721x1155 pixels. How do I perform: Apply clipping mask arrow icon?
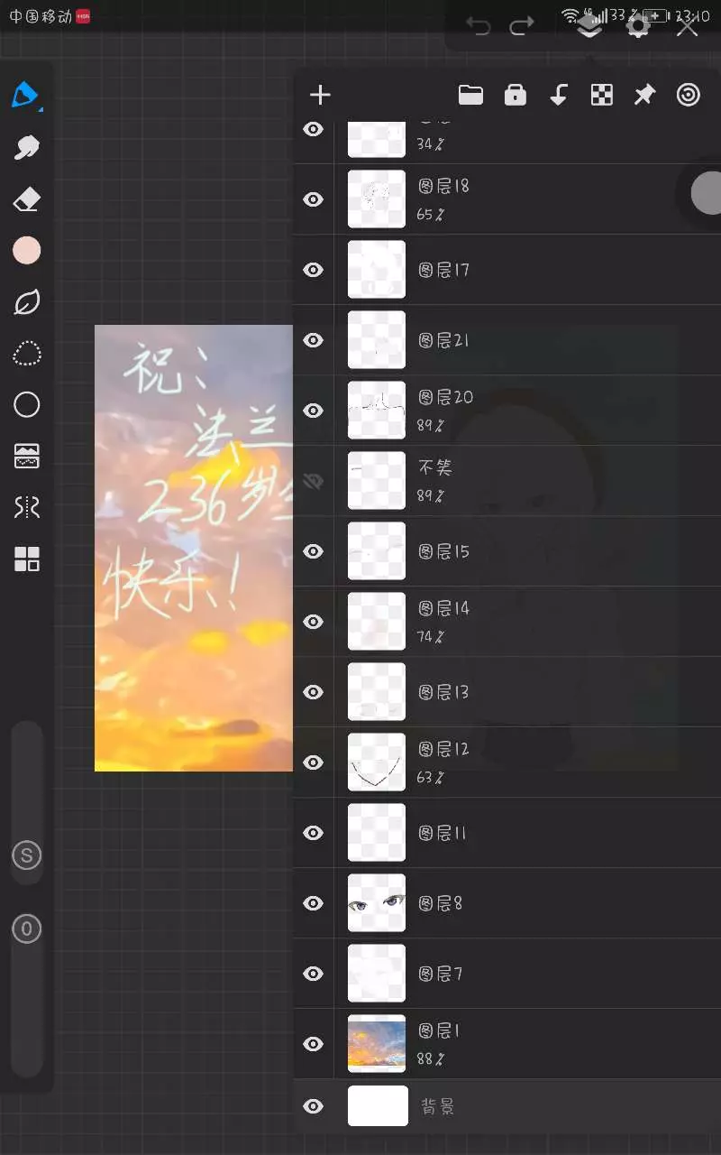pyautogui.click(x=558, y=96)
